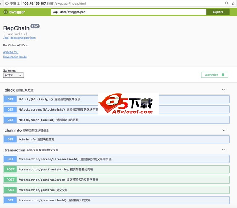
Task: Open the Apache 2.0 license link
Action: click(11, 52)
